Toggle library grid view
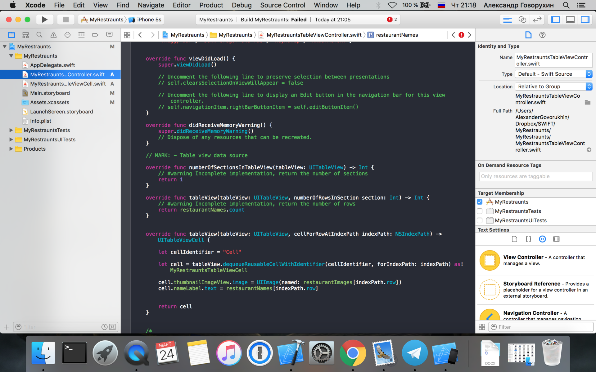 [x=482, y=327]
